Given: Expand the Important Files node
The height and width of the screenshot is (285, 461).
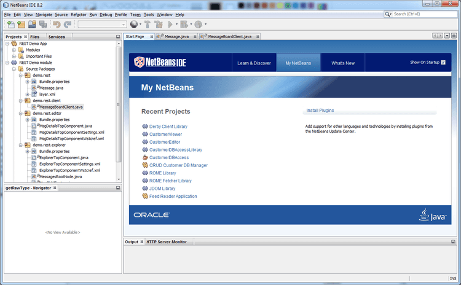Looking at the screenshot, I should coord(14,56).
